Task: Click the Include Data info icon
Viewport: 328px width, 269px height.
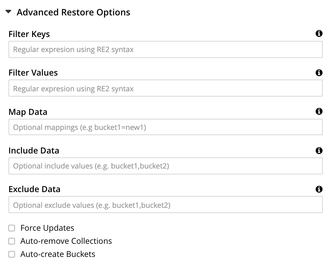Action: [x=319, y=151]
